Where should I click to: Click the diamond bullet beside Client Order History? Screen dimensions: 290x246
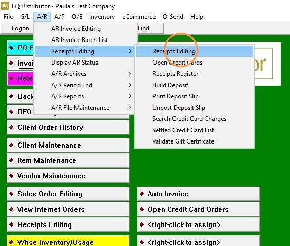tap(11, 127)
